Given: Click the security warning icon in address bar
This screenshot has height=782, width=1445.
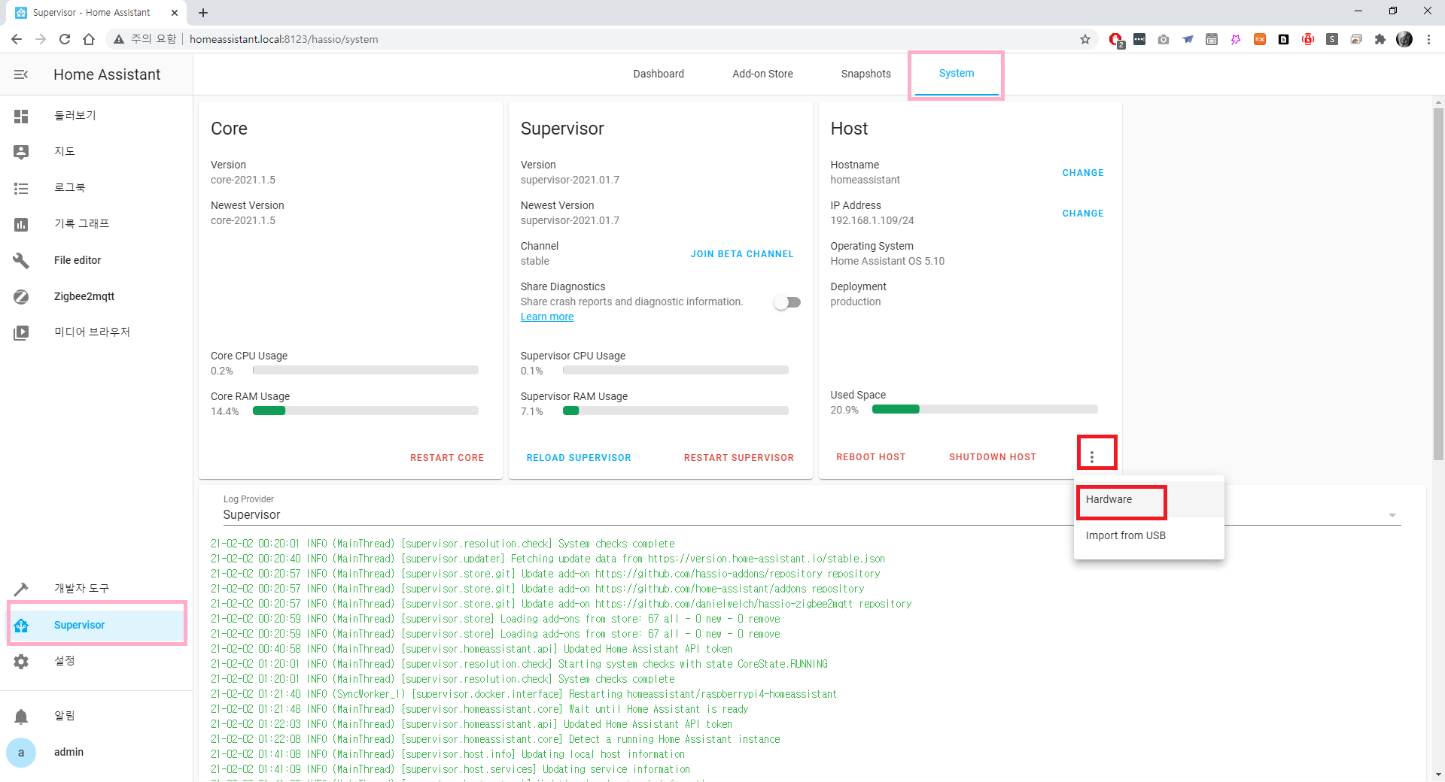Looking at the screenshot, I should pyautogui.click(x=119, y=39).
